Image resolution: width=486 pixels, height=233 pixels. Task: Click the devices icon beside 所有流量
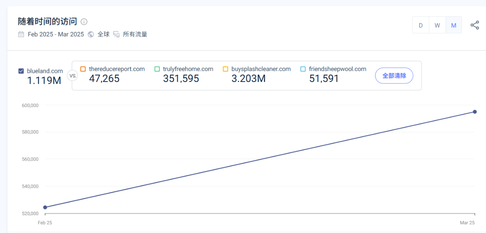116,35
